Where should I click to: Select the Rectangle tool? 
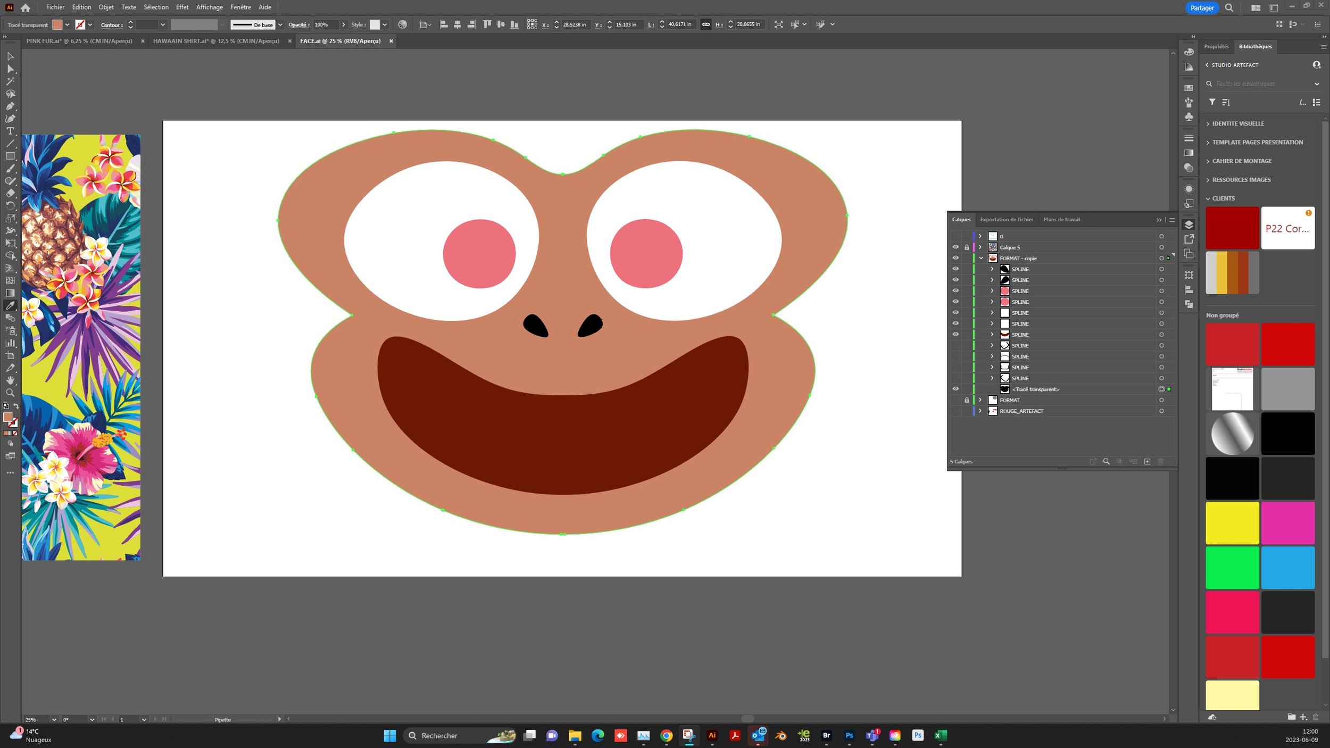tap(10, 156)
